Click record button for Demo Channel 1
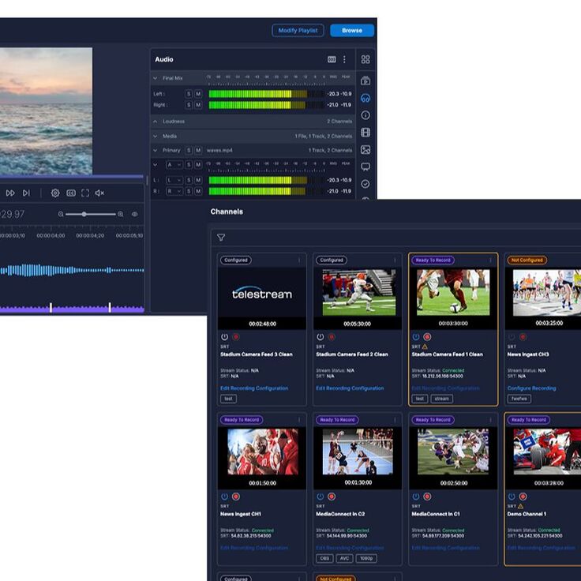Image resolution: width=581 pixels, height=581 pixels. 523,497
